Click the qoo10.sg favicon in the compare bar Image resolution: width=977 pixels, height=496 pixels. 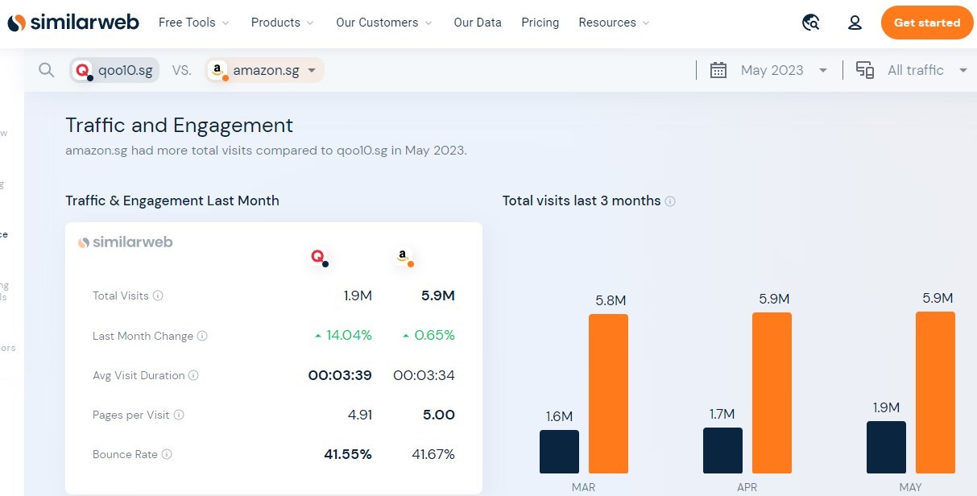pyautogui.click(x=83, y=71)
